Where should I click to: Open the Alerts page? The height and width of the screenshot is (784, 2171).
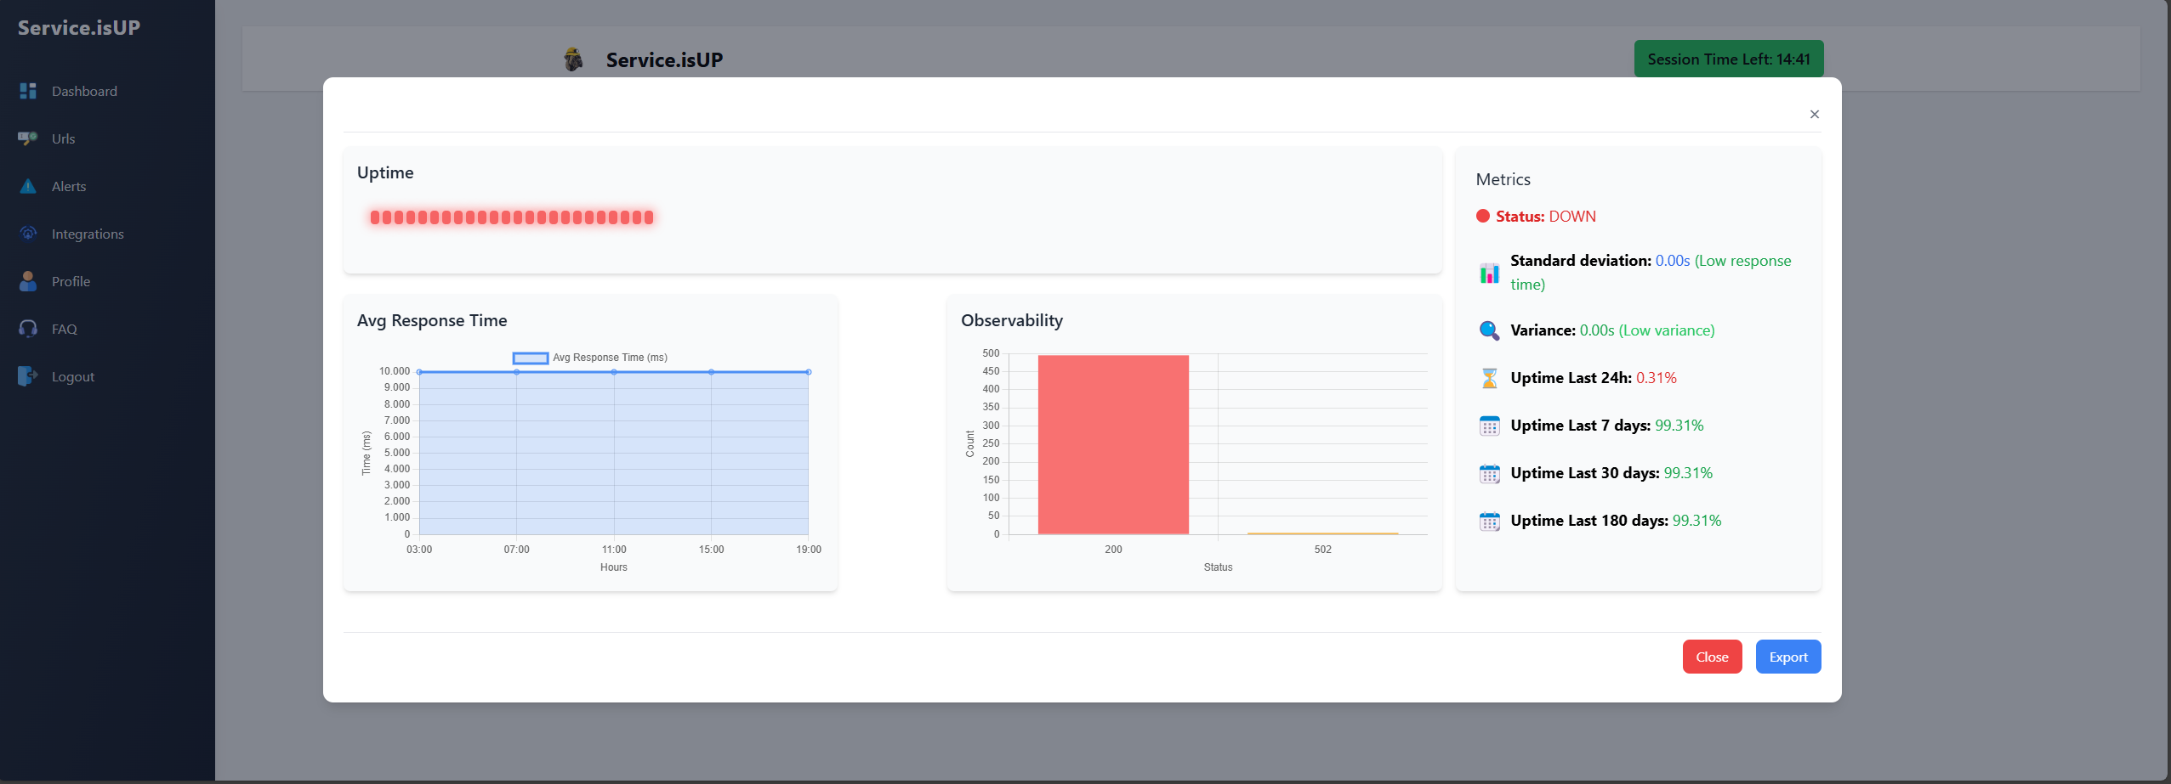(x=69, y=186)
